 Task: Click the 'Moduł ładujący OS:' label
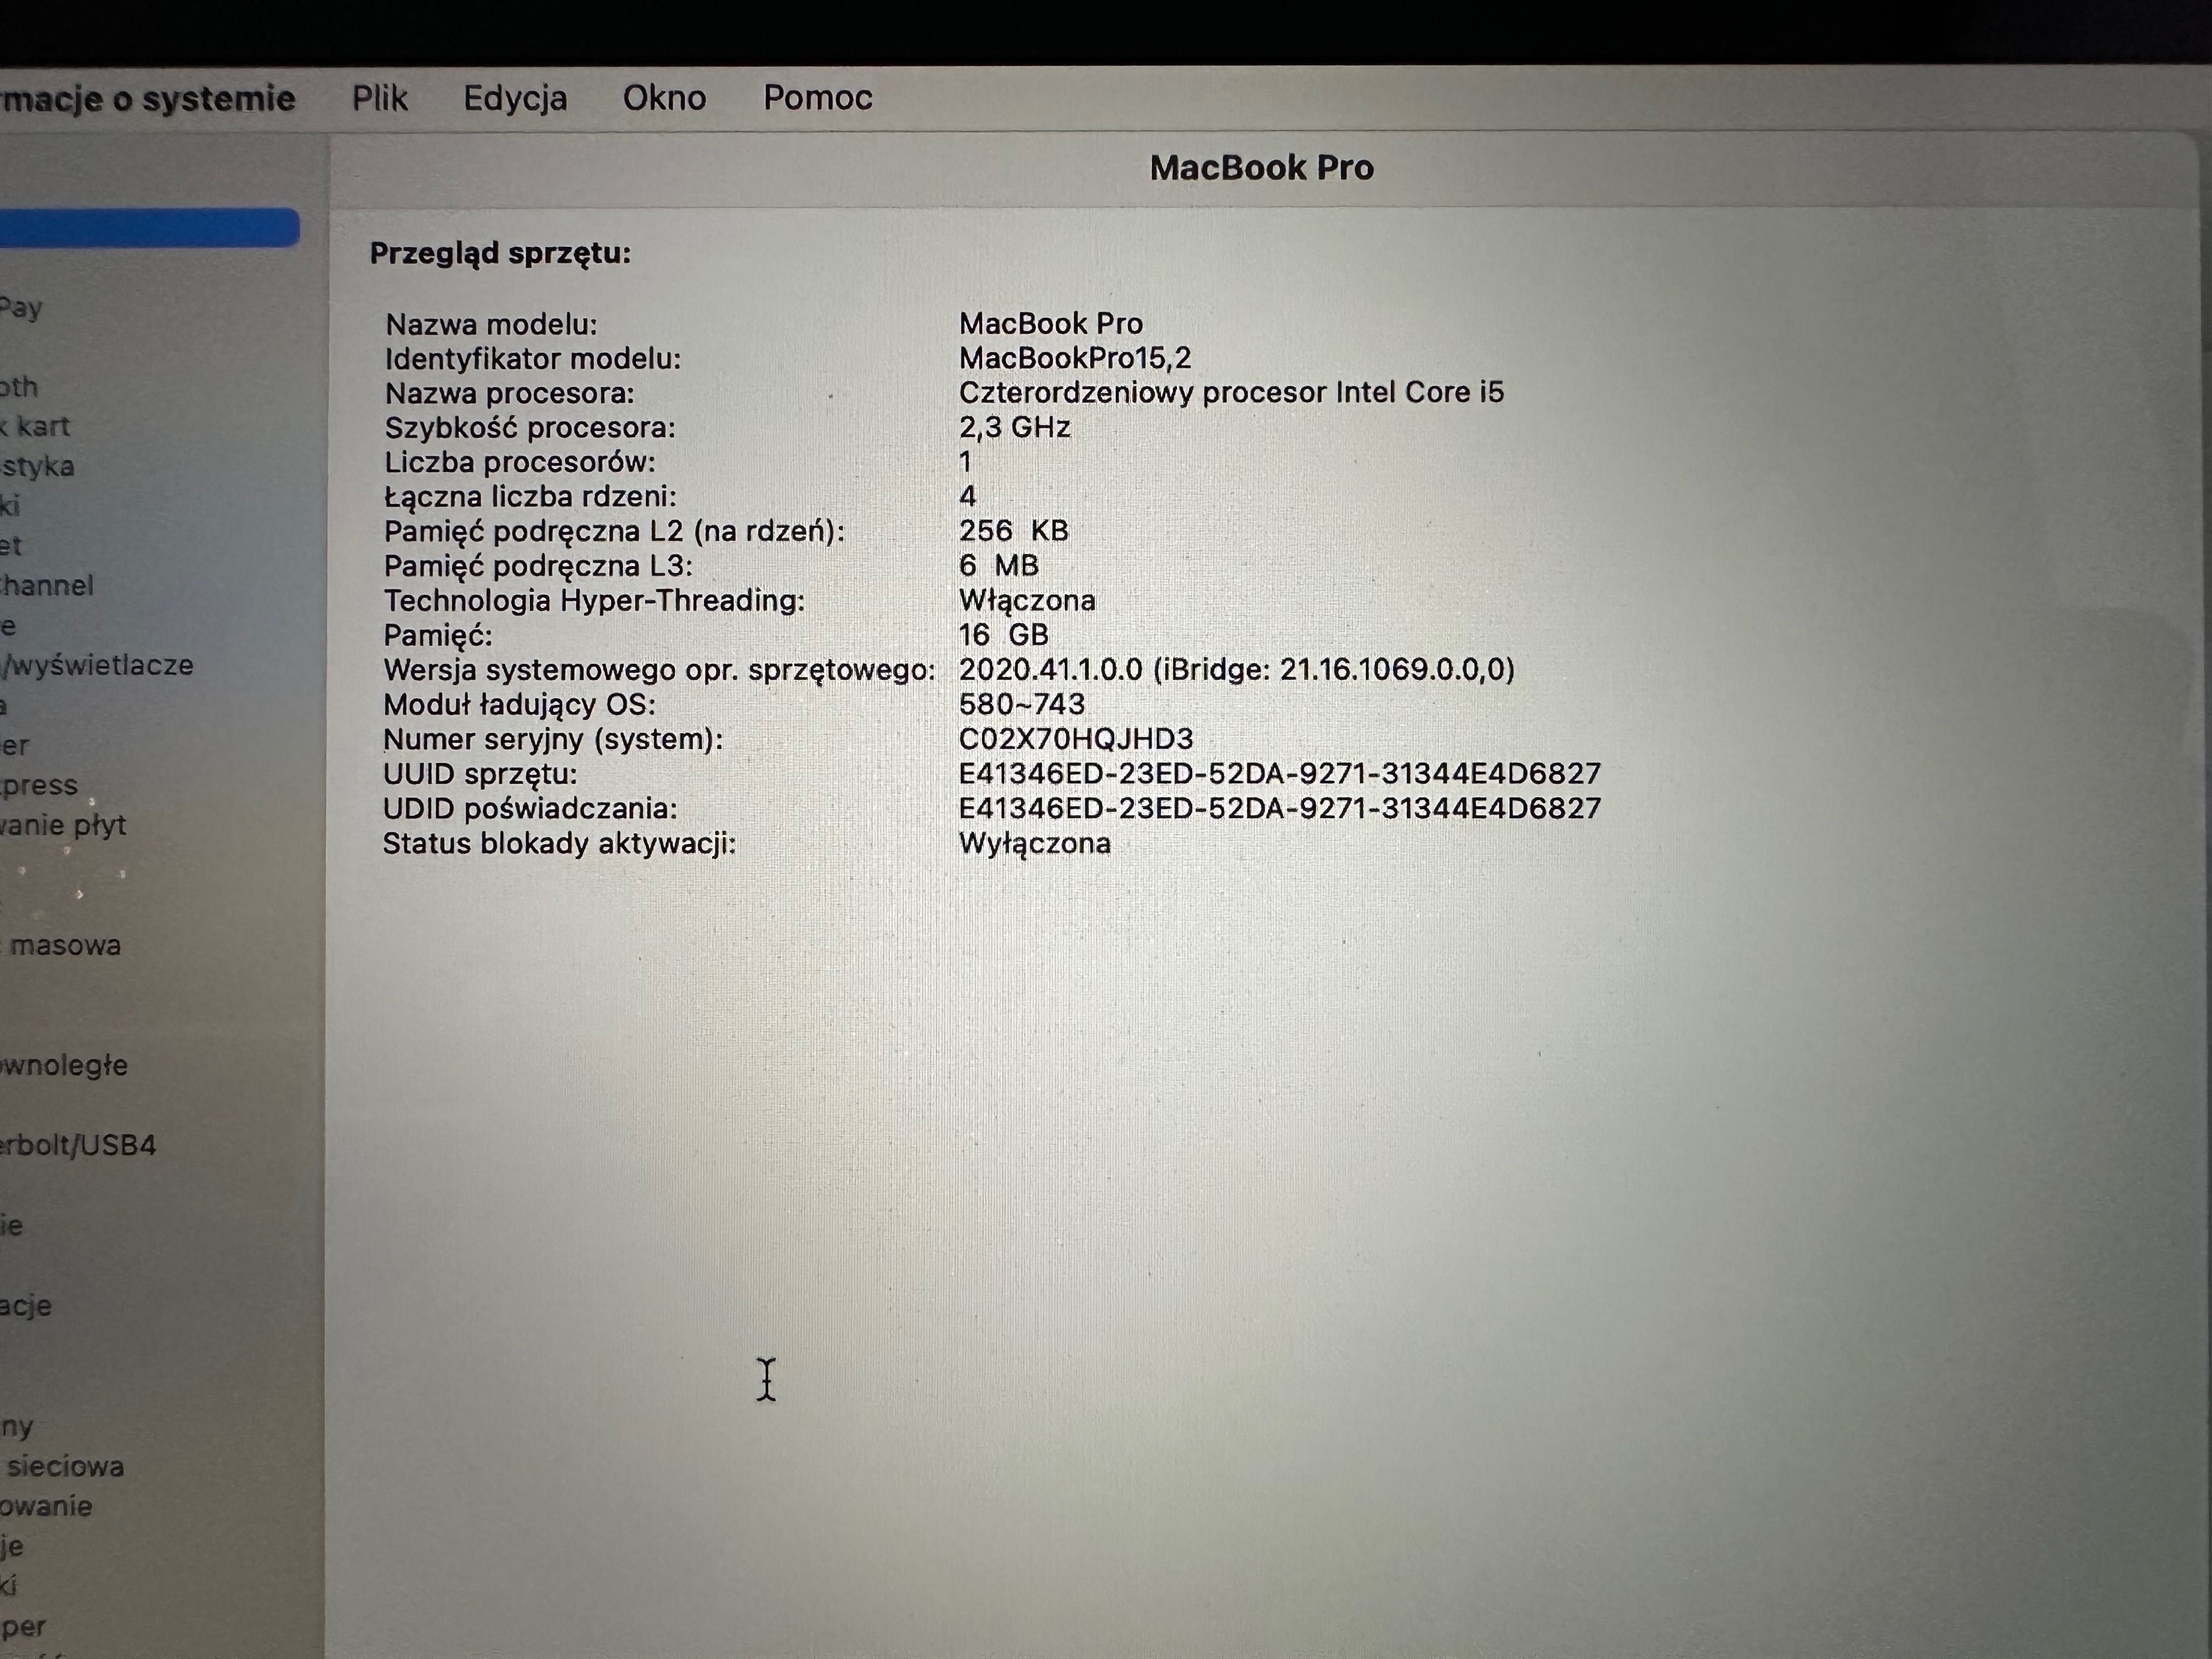click(x=519, y=704)
